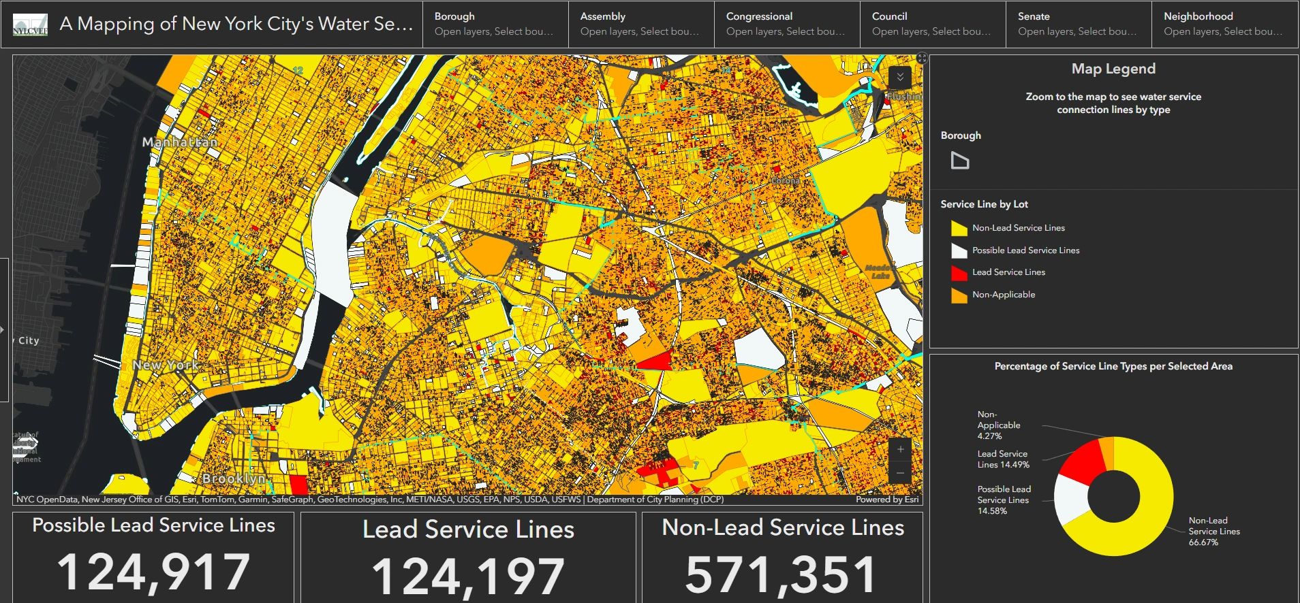The height and width of the screenshot is (603, 1300).
Task: Open the left sidebar arrow handle
Action: [x=3, y=330]
